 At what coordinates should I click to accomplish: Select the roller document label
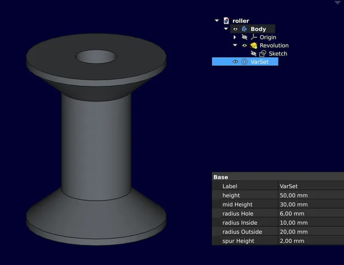click(241, 21)
